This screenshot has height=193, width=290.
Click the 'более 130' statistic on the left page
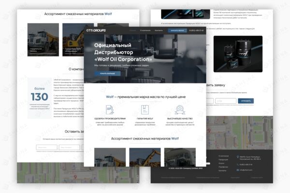(40, 95)
